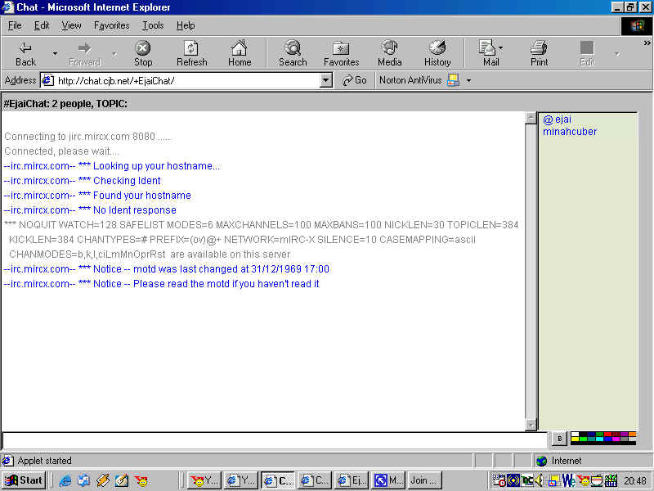Click the 'Applet started' status text
This screenshot has width=654, height=491.
pos(45,461)
